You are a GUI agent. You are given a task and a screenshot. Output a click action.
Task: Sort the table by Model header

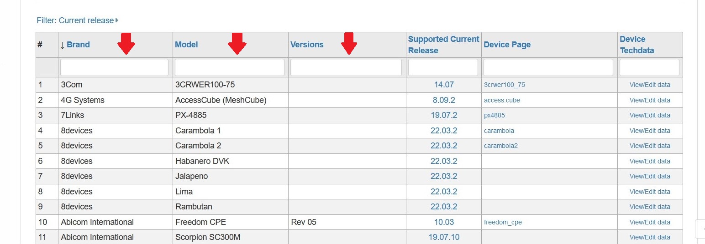186,45
